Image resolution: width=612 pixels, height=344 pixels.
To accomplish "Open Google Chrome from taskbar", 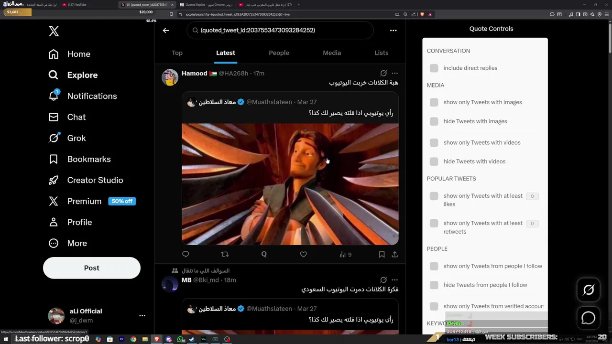I will [133, 339].
